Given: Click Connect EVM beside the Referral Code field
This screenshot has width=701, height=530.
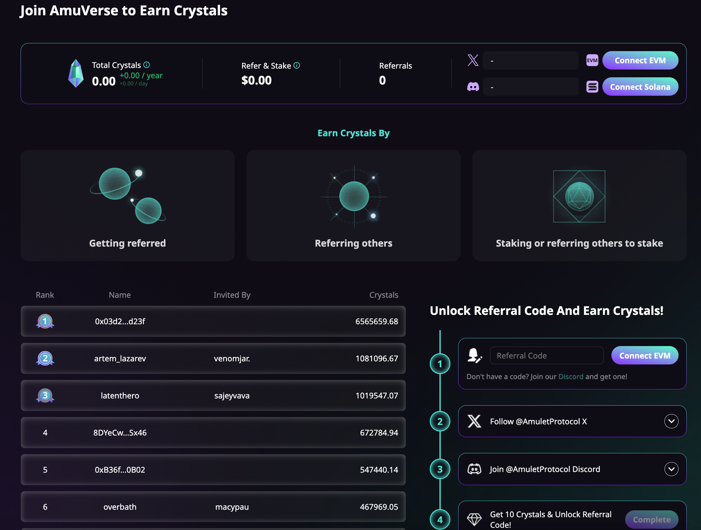Looking at the screenshot, I should (645, 355).
